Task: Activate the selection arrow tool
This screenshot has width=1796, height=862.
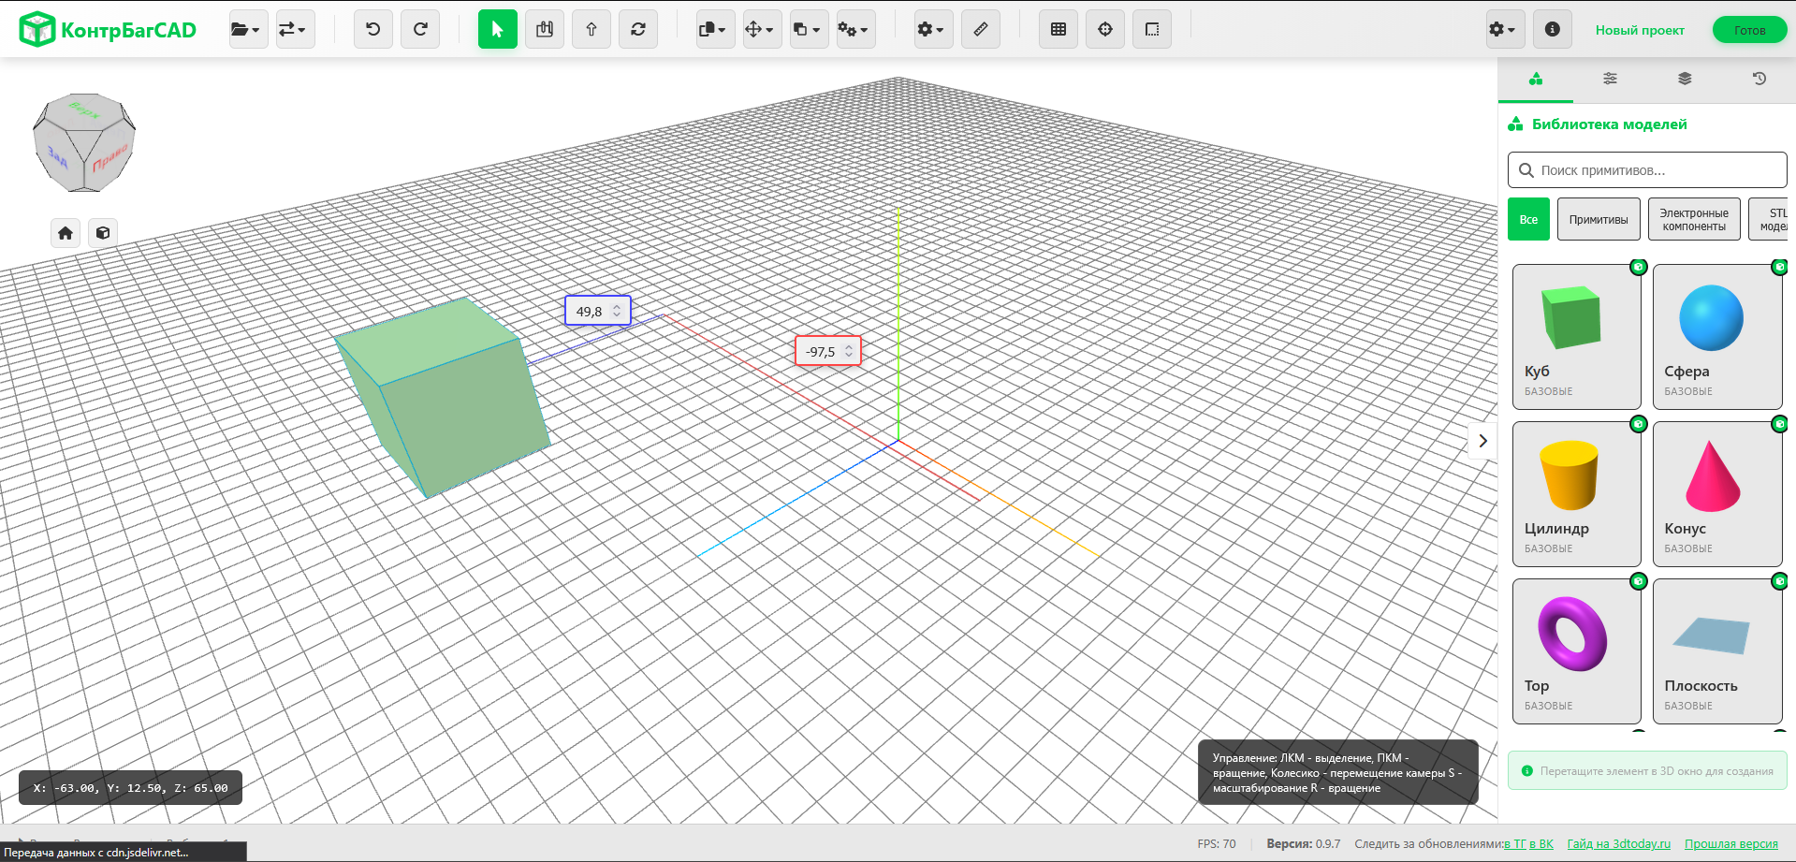Action: click(497, 30)
